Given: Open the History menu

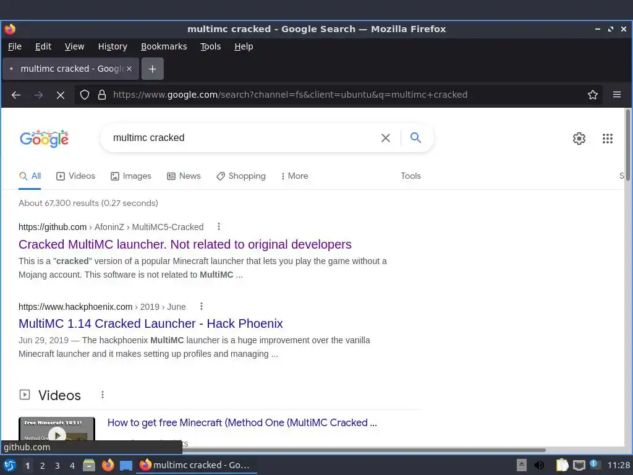Looking at the screenshot, I should point(113,46).
